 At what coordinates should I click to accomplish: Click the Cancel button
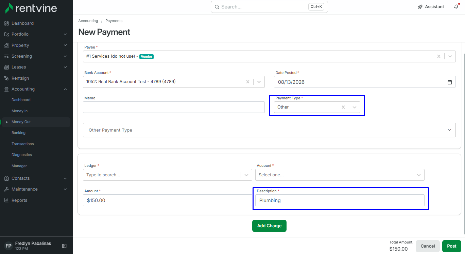pyautogui.click(x=428, y=246)
